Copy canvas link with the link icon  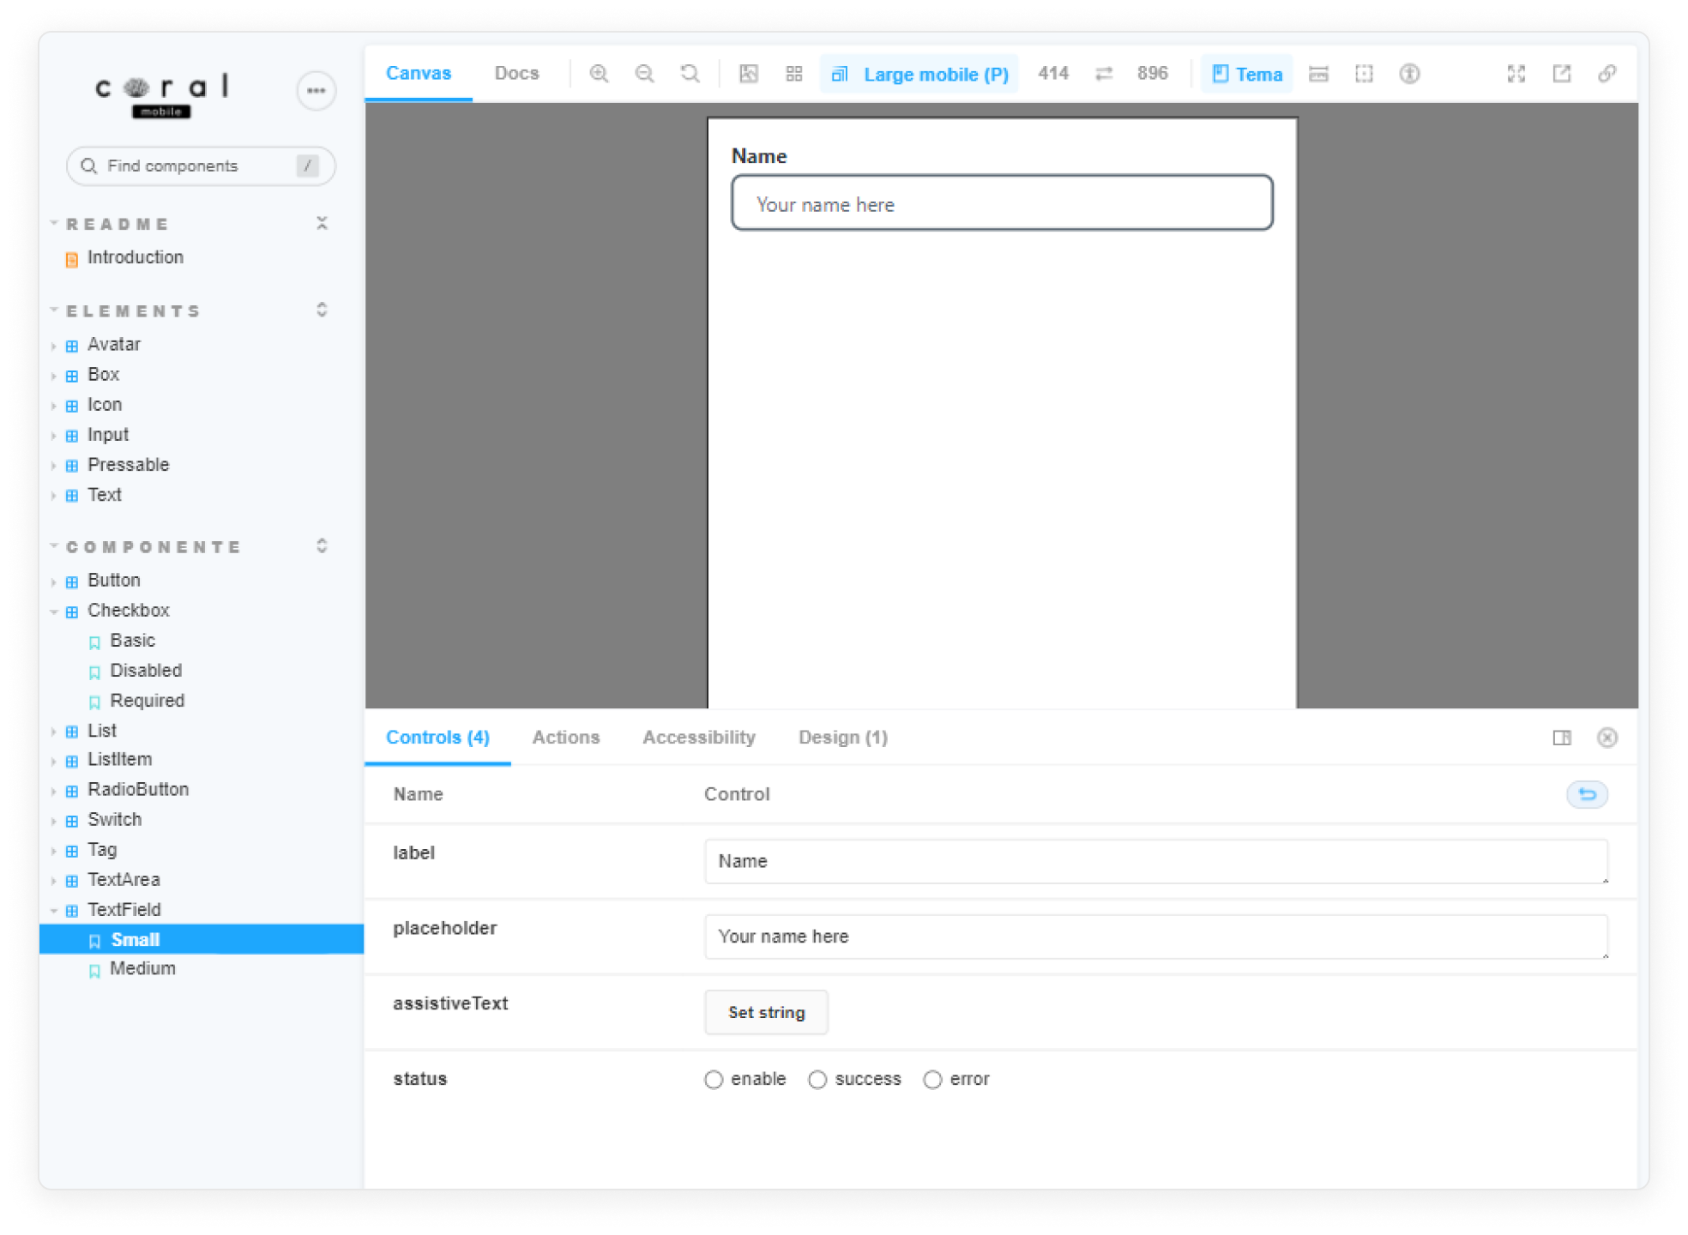(1607, 74)
